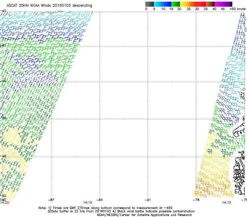Pick the yellow 20-25 knots legend swatch
This screenshot has height=217, width=247.
pyautogui.click(x=185, y=4)
